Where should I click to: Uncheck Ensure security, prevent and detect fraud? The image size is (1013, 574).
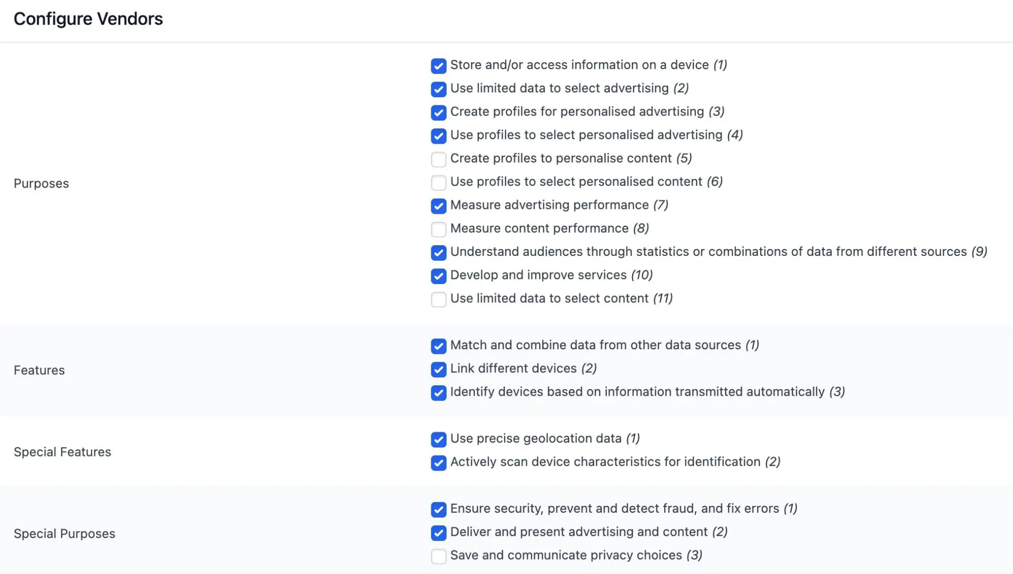pos(438,509)
